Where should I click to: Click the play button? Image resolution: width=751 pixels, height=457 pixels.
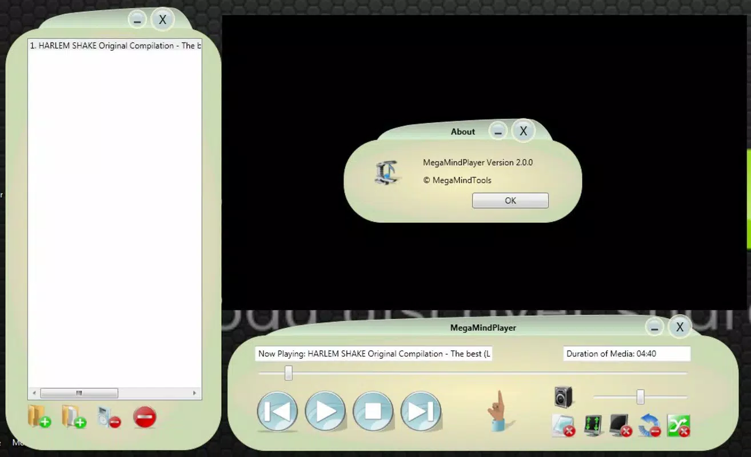click(325, 411)
